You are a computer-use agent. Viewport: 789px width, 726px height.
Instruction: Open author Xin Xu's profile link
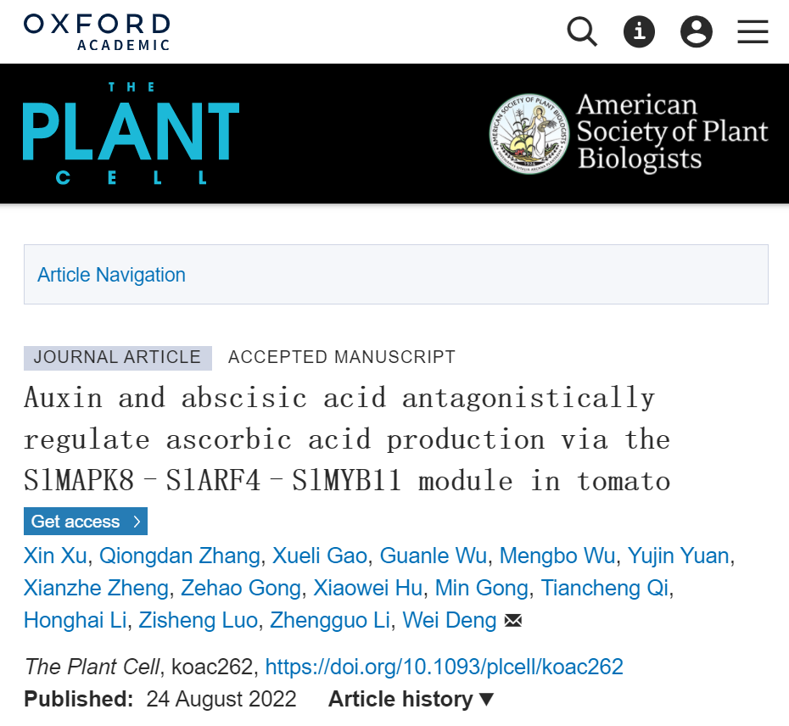pos(55,556)
